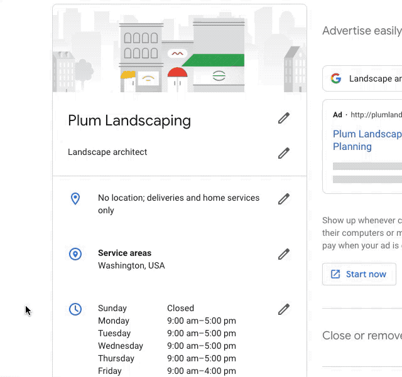The height and width of the screenshot is (377, 402).
Task: Edit the business name Plum Landscaping
Action: coord(284,118)
